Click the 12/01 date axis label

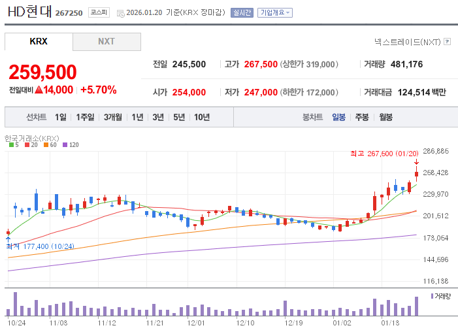point(196,324)
